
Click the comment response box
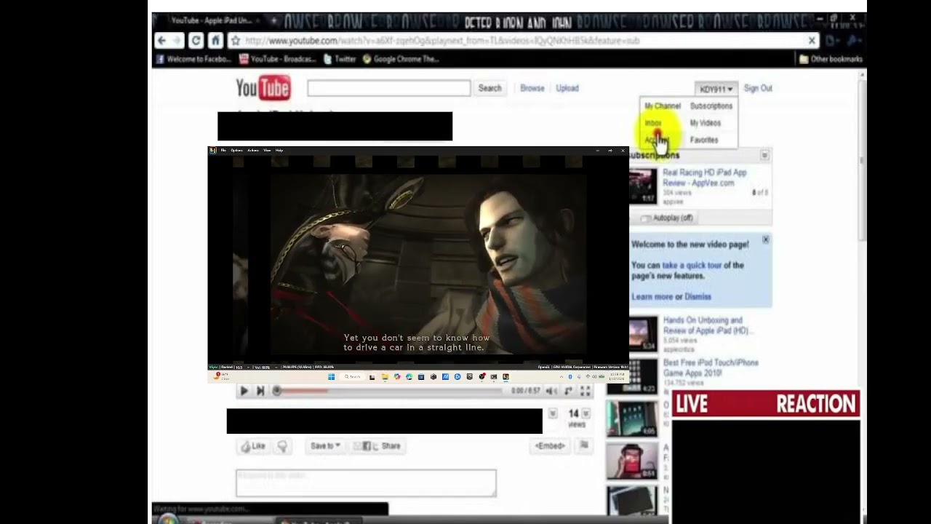[366, 483]
